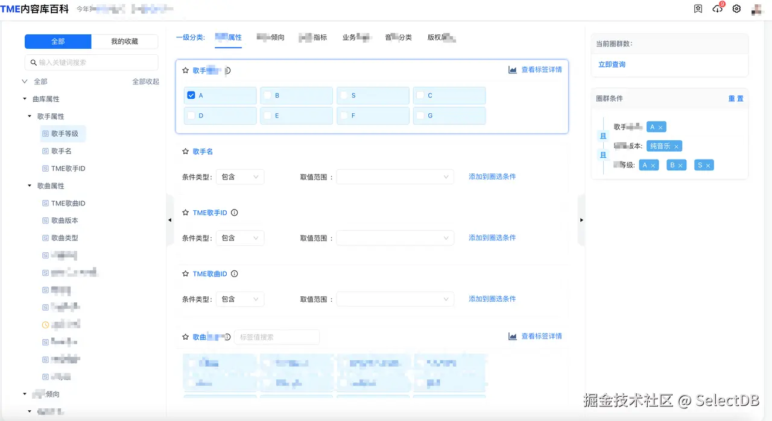Open the 包含 dropdown under 歌手名
Screen dimensions: 772x421
tap(240, 176)
